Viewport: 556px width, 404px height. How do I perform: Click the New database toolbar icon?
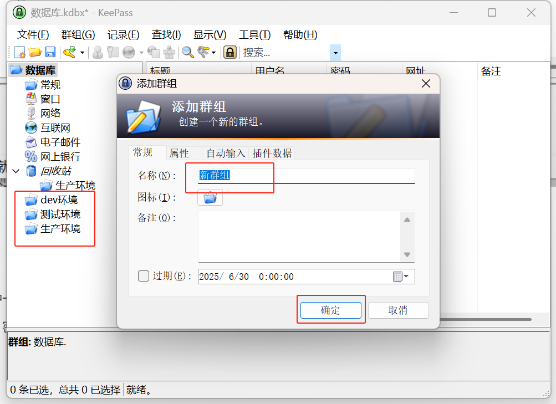(x=19, y=53)
